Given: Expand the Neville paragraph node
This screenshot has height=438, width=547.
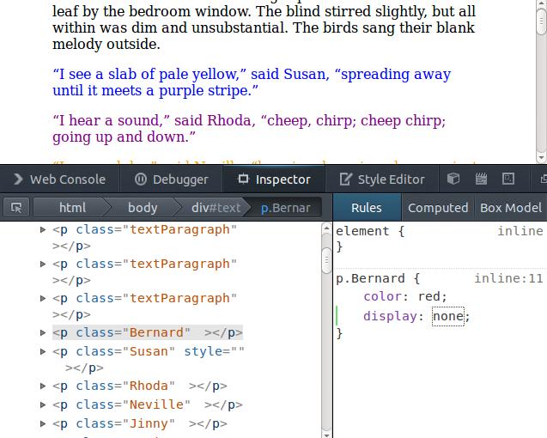Looking at the screenshot, I should [43, 405].
